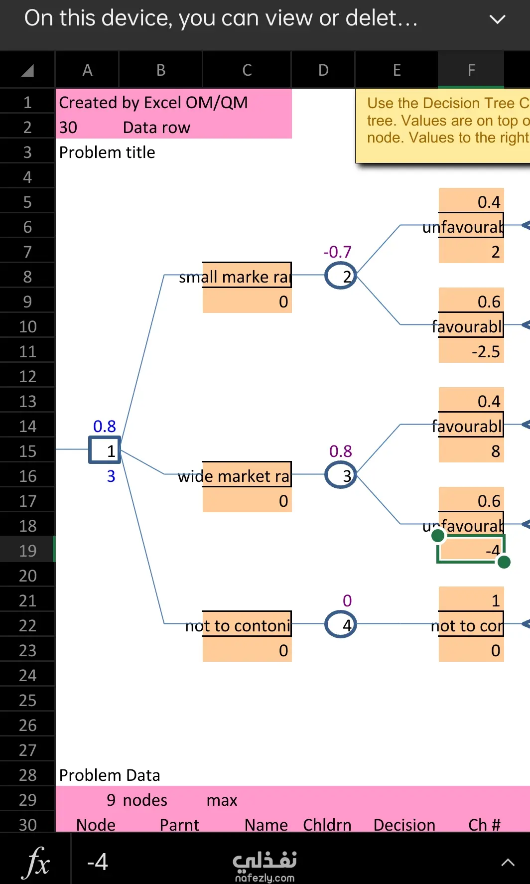This screenshot has height=884, width=530.
Task: Click decision node 1 square
Action: click(x=105, y=450)
